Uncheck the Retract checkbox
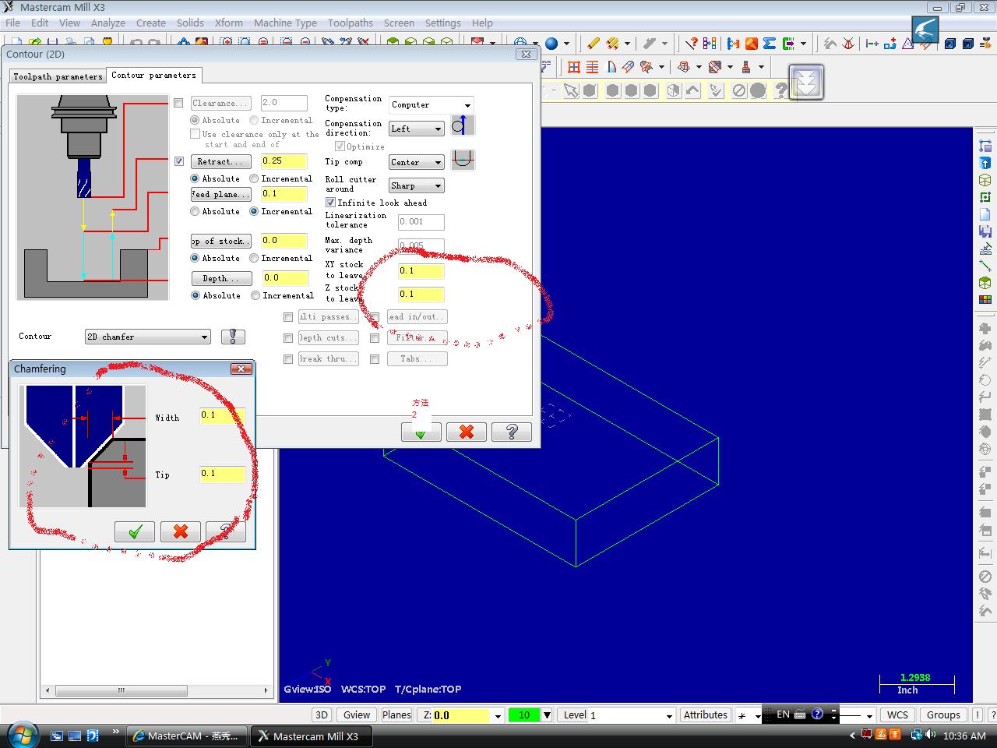 point(179,161)
